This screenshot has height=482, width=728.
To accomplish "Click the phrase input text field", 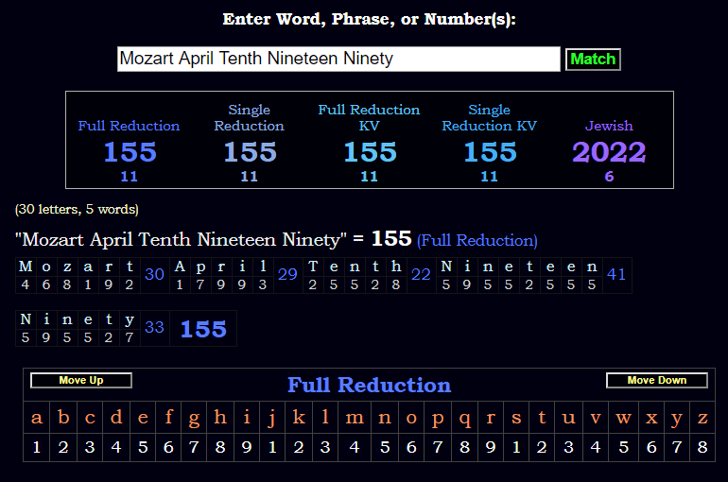I will [338, 59].
